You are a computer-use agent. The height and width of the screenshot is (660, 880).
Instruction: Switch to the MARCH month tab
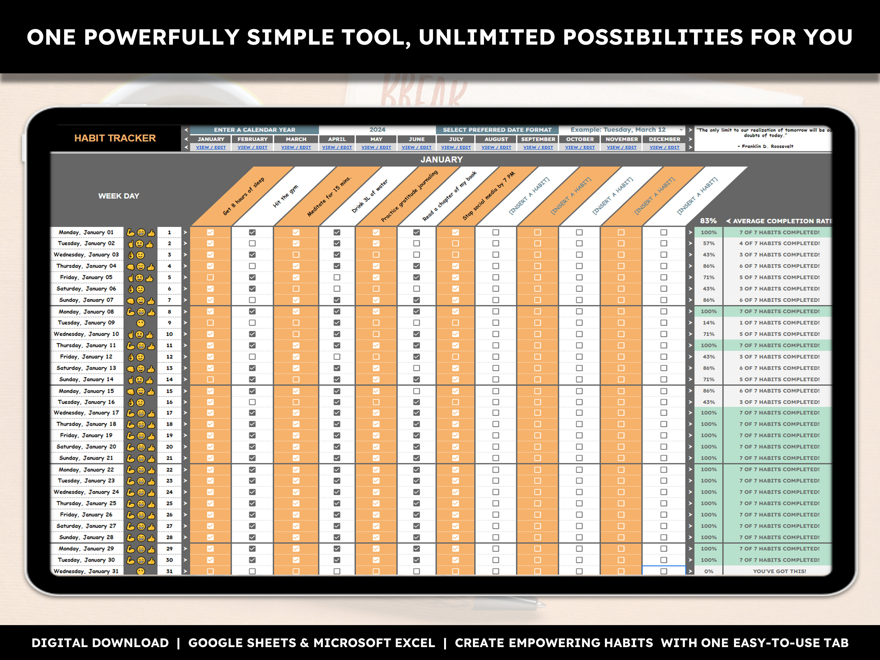coord(296,139)
